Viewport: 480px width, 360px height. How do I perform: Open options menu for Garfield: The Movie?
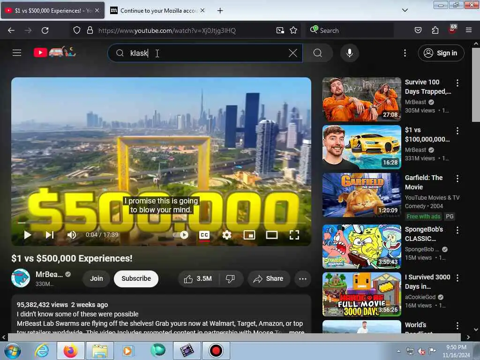tap(457, 179)
